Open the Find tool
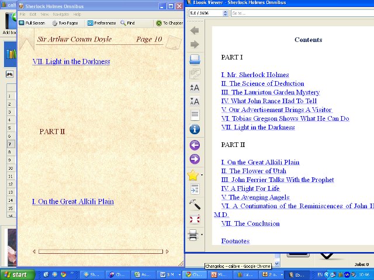The width and height of the screenshot is (374, 280). pyautogui.click(x=127, y=23)
